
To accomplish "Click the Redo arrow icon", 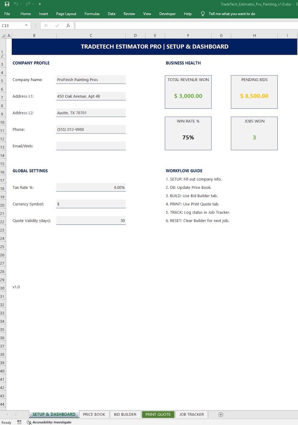I will point(28,4).
